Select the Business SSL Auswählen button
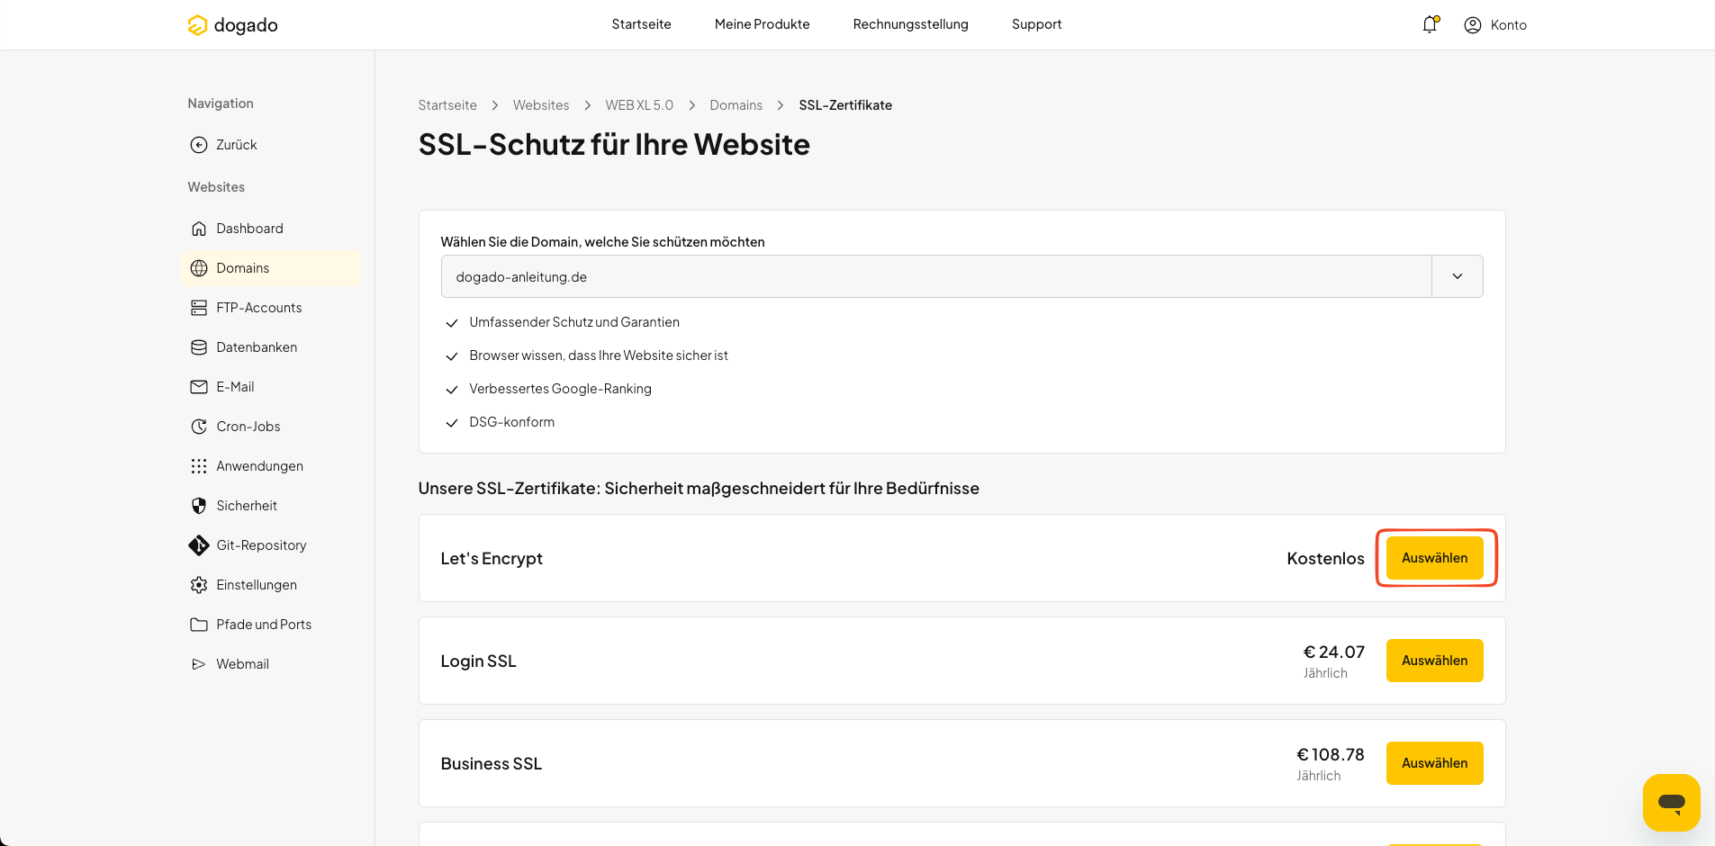 point(1434,763)
